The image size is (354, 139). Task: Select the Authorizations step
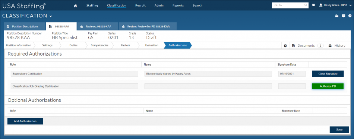[177, 45]
